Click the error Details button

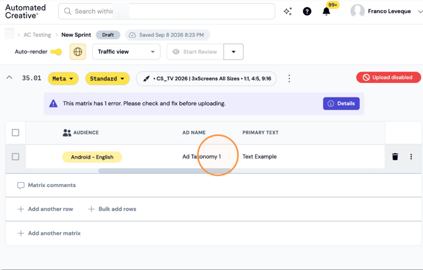click(x=342, y=104)
